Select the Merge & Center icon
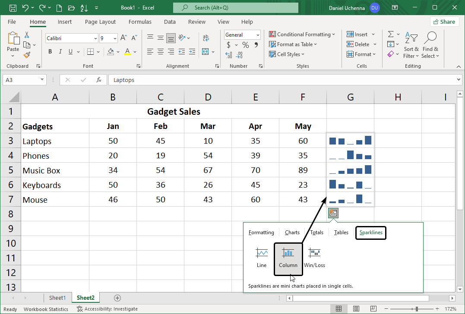 click(x=206, y=51)
